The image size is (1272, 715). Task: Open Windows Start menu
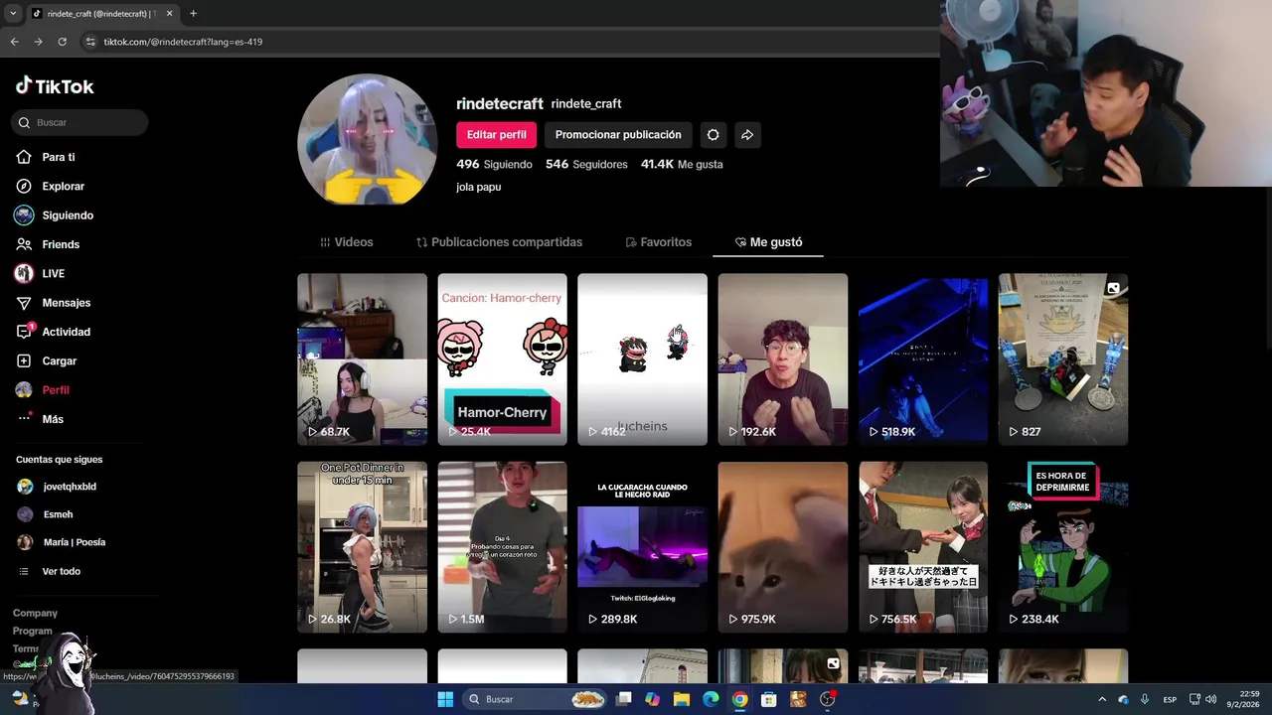(x=445, y=699)
